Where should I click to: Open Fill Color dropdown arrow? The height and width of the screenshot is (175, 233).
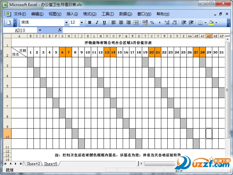click(216, 23)
